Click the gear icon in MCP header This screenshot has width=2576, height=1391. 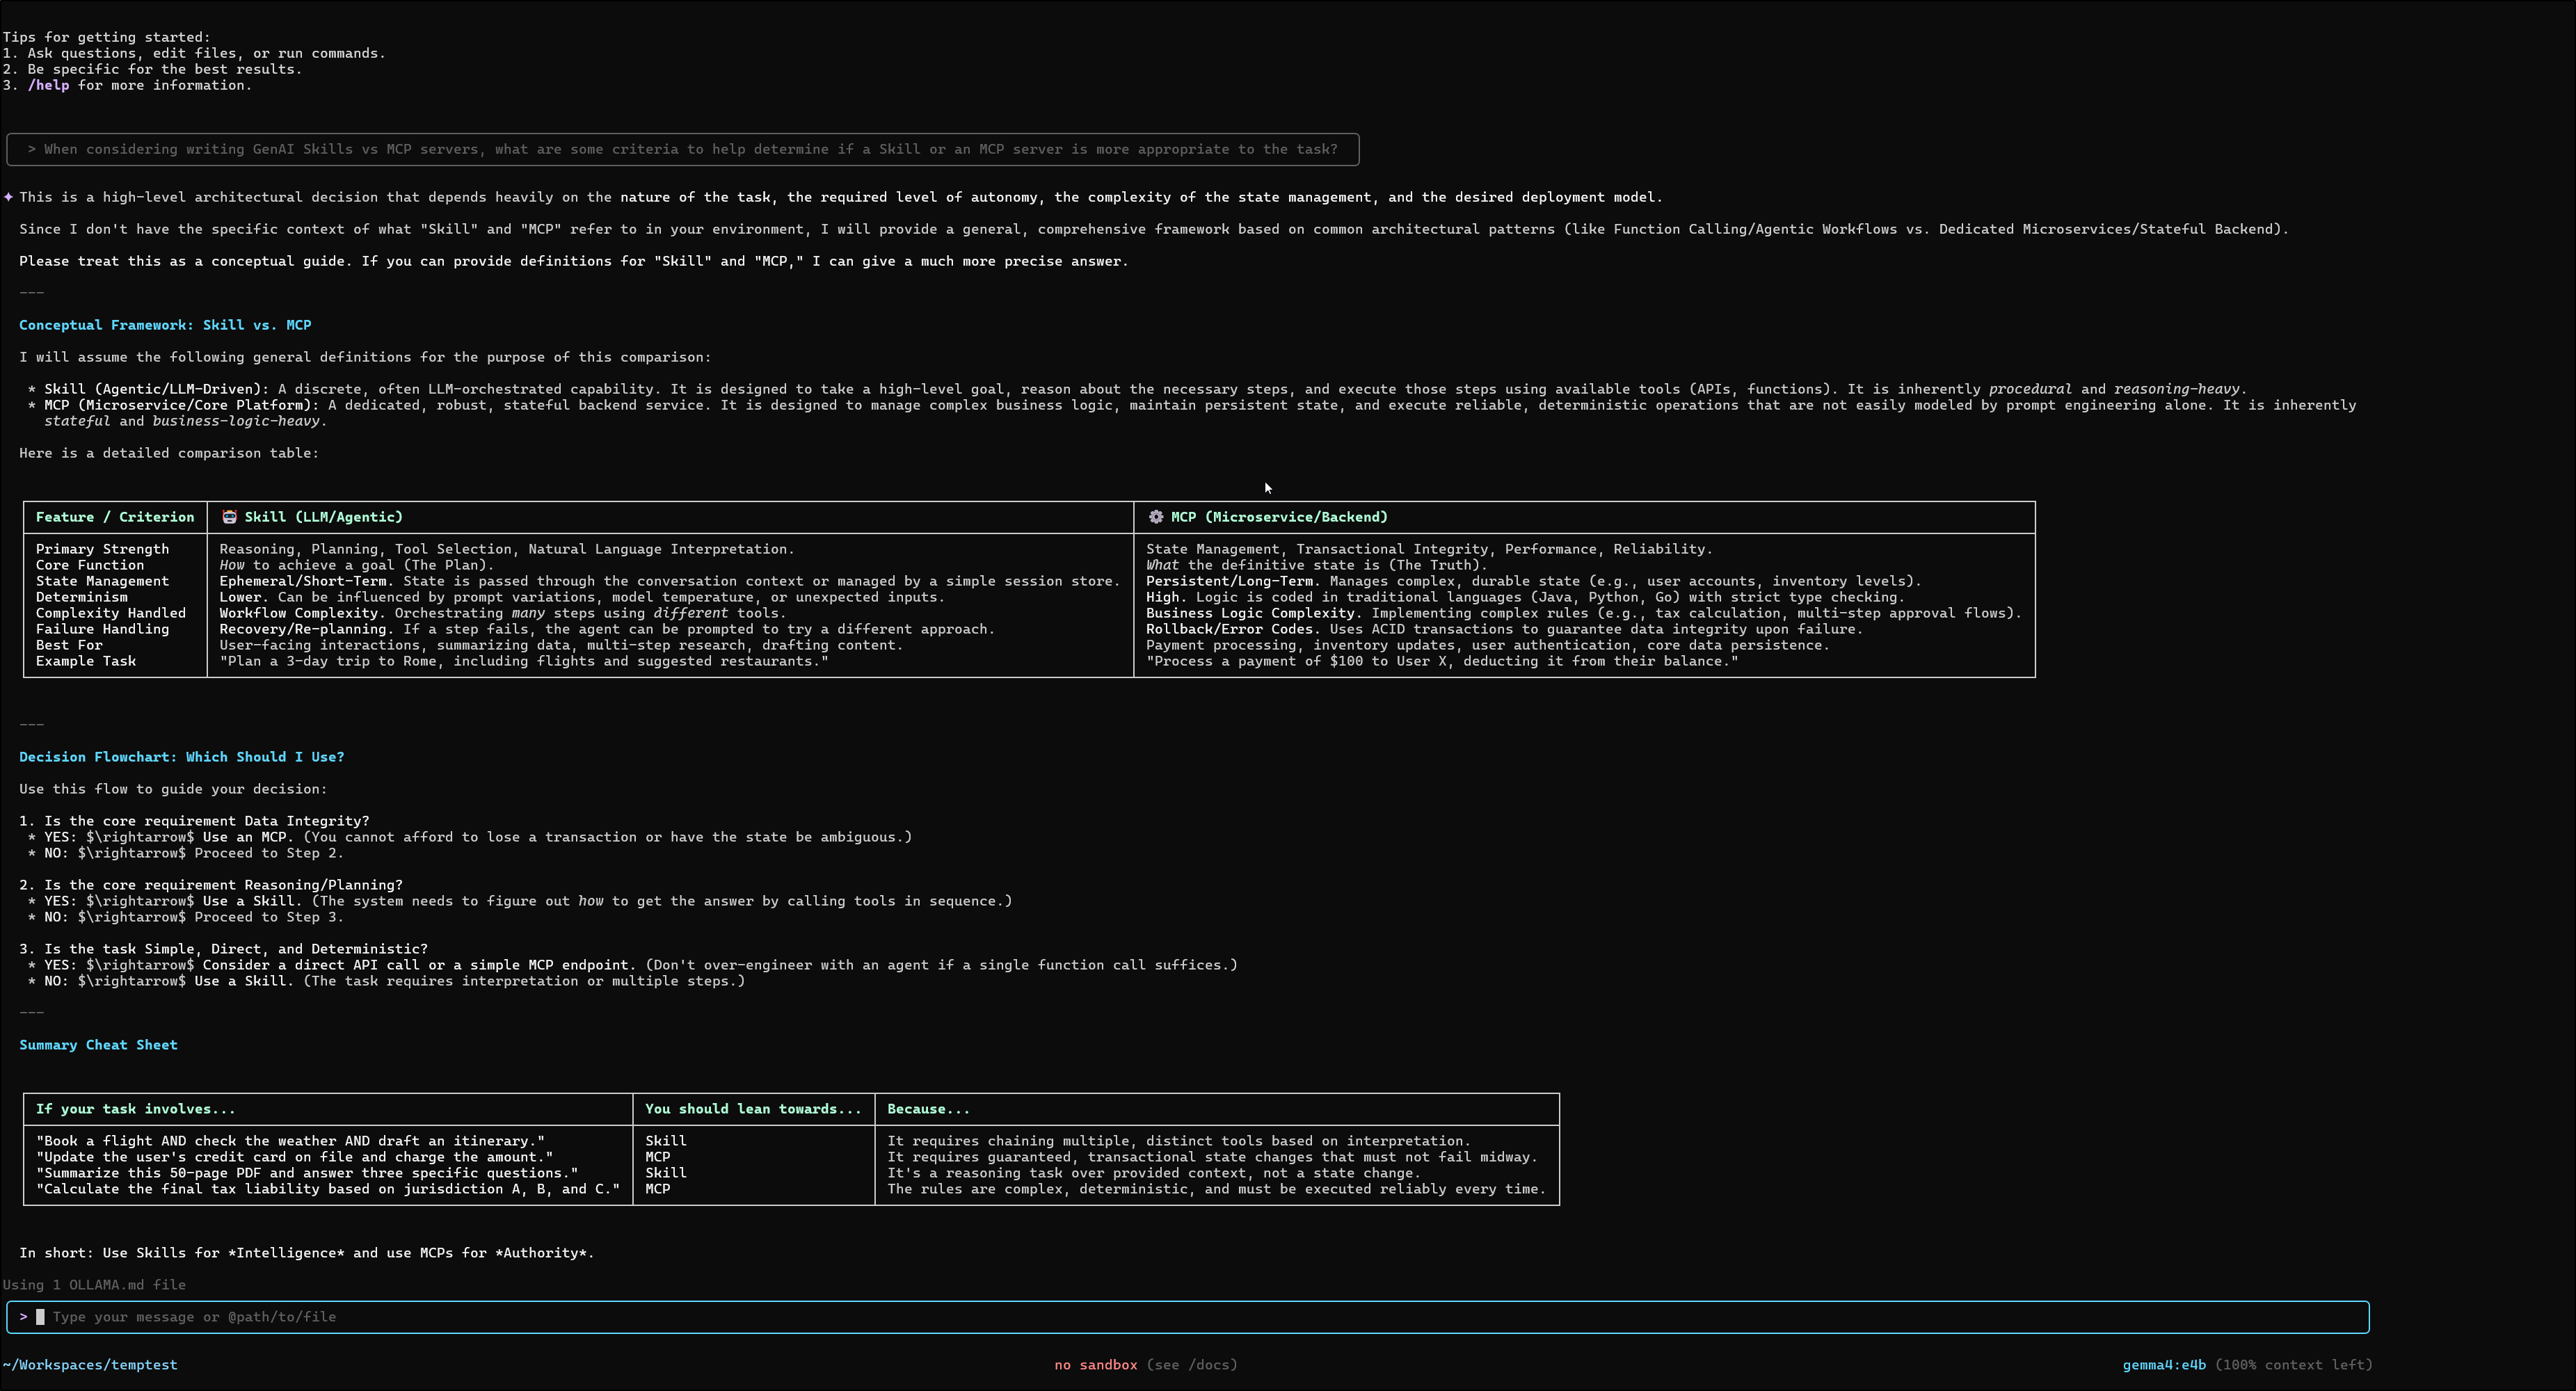click(x=1156, y=517)
